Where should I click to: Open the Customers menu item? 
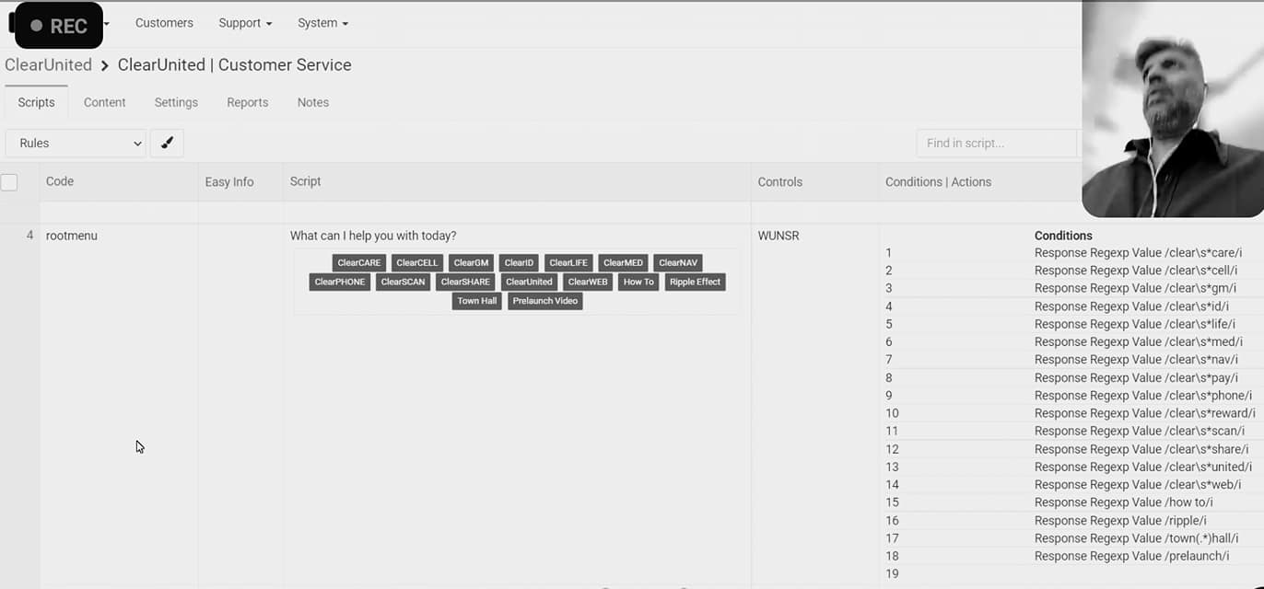pyautogui.click(x=164, y=23)
